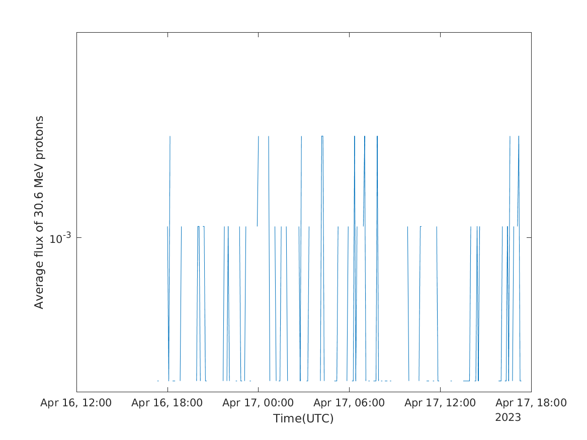Click the "Apr 16, 12:00" x-axis tick label
This screenshot has height=440, width=587.
coord(76,403)
